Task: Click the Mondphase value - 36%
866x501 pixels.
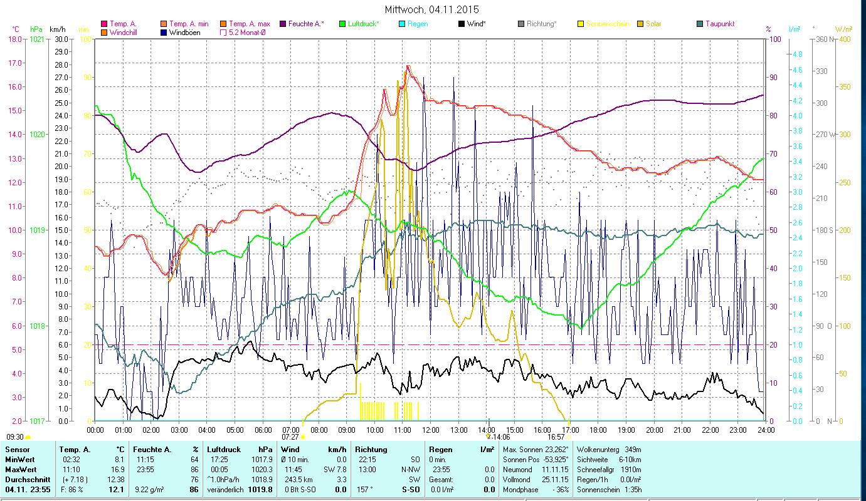Action: coord(559,489)
